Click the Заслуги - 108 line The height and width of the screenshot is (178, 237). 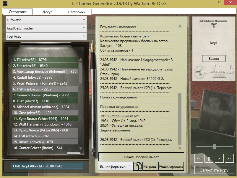(111, 45)
